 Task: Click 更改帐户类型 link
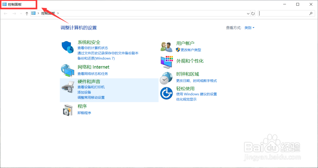(x=191, y=50)
